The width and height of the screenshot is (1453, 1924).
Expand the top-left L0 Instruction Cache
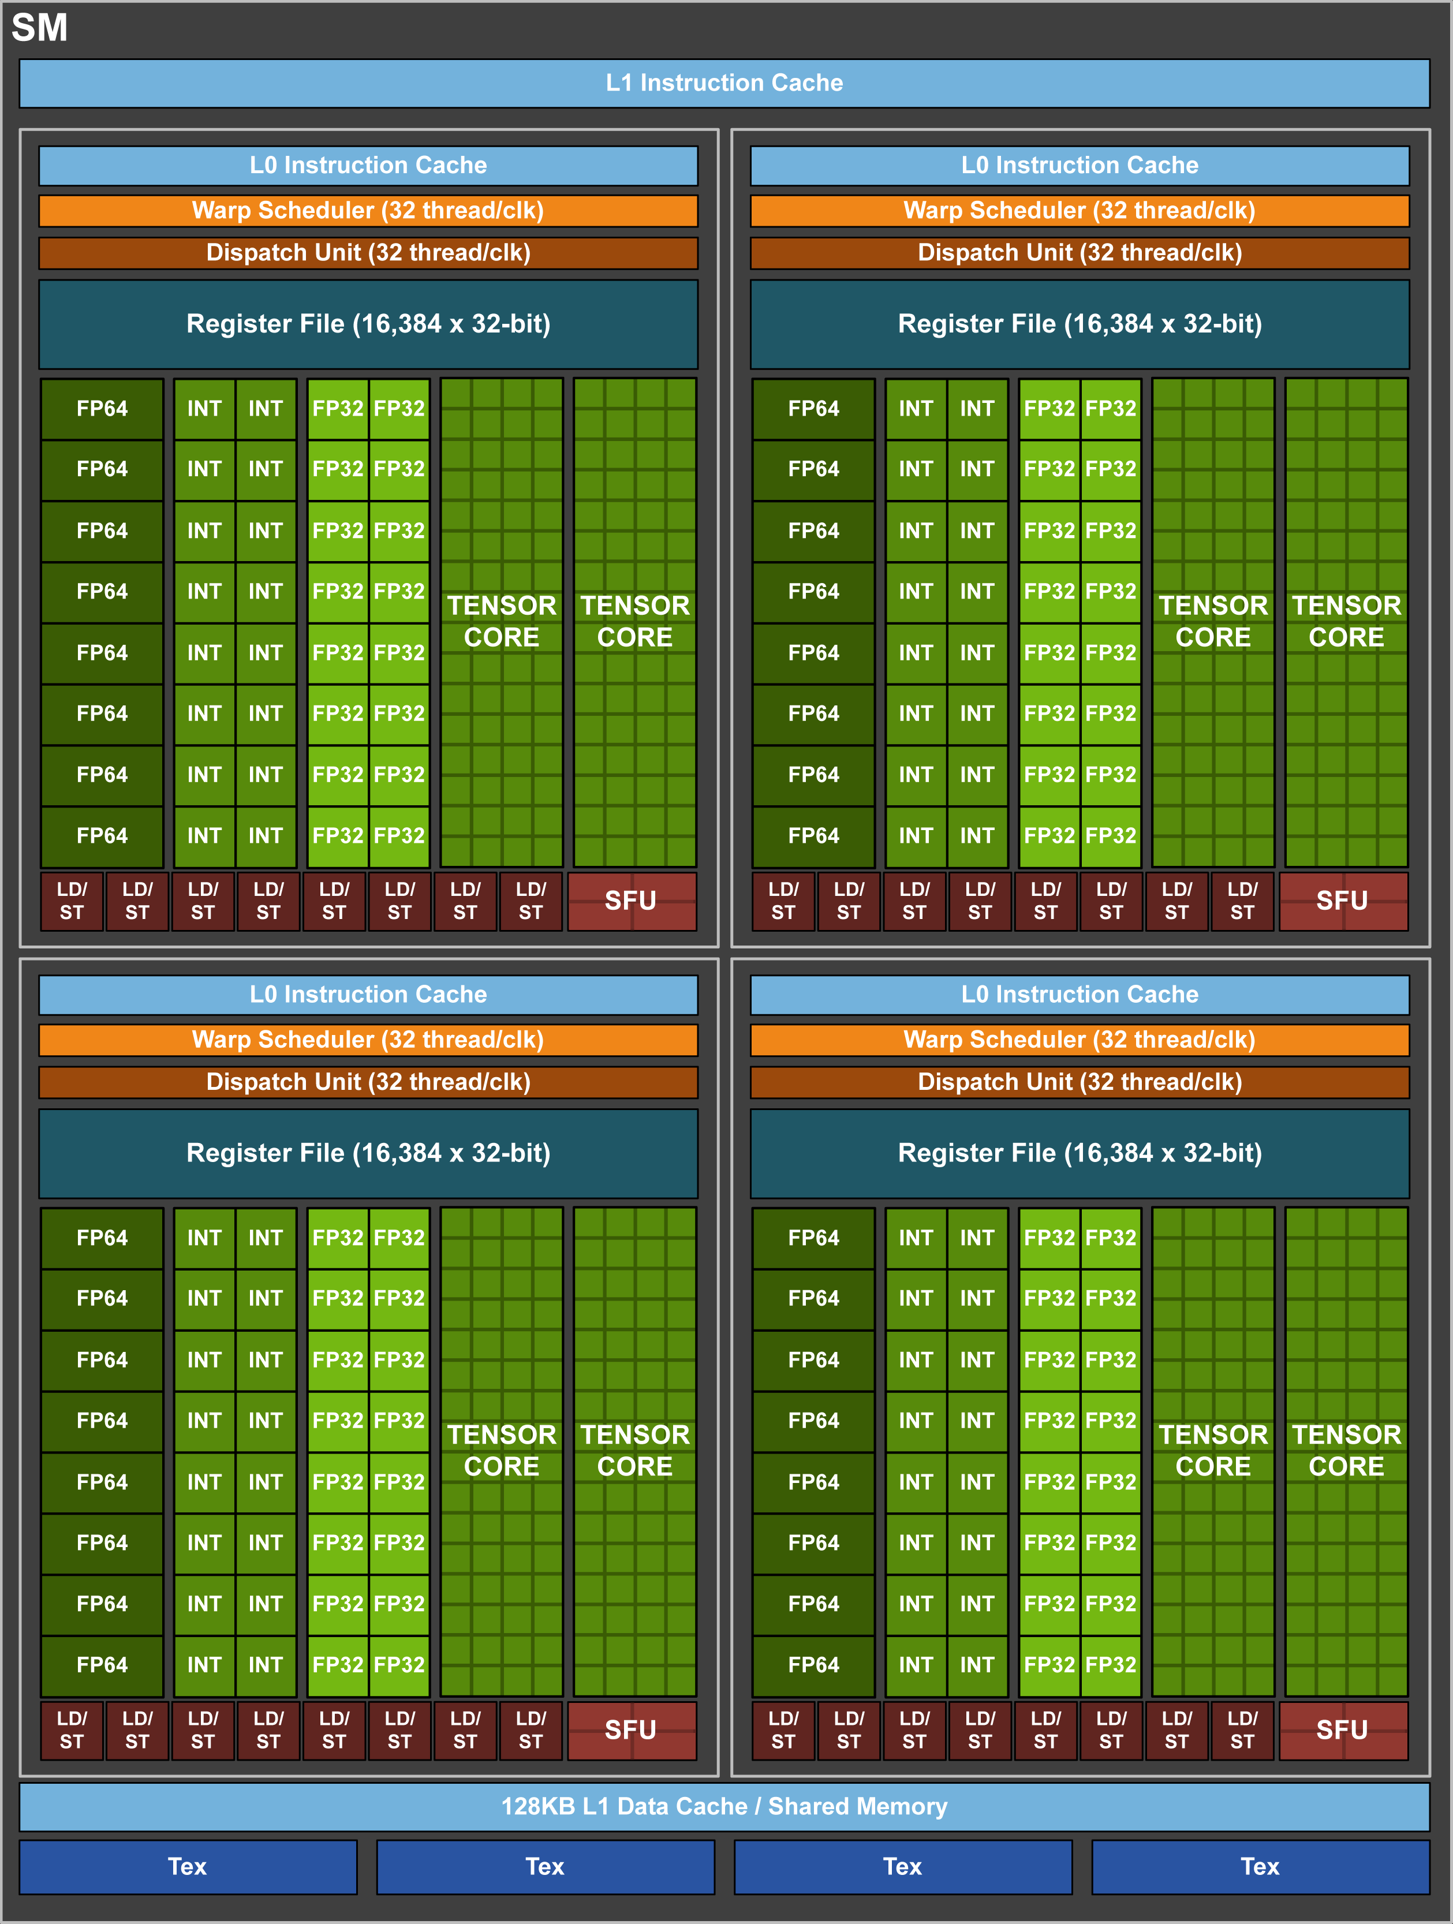(368, 166)
